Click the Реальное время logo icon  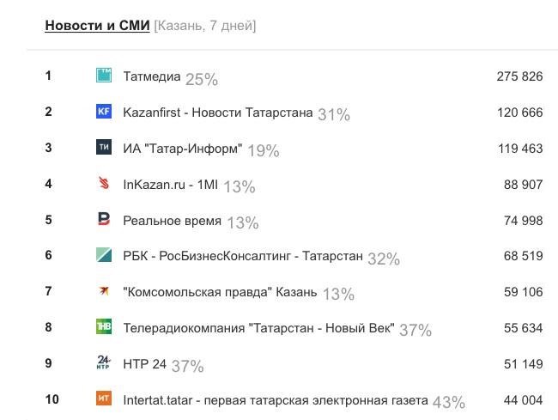click(104, 219)
